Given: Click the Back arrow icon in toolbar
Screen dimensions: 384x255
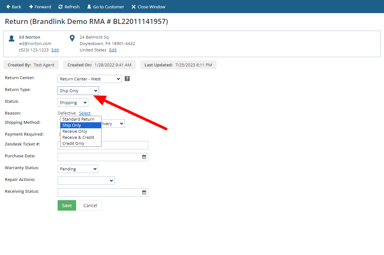Looking at the screenshot, I should point(7,6).
